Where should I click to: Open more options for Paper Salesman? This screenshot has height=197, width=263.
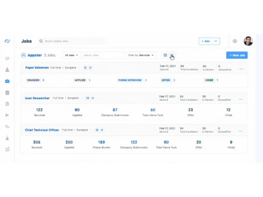[x=241, y=69]
